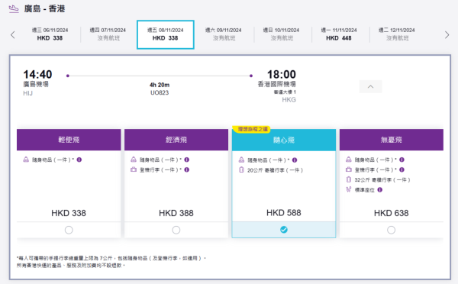Click 20公斤 寄艙行李 (一件) text in 隨心飛

(275, 170)
